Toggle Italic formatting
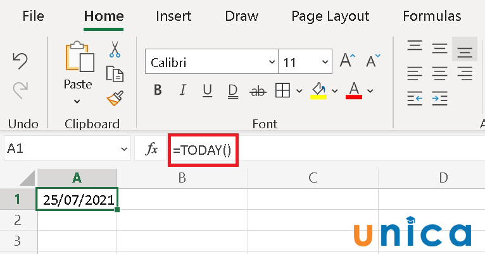 tap(183, 90)
